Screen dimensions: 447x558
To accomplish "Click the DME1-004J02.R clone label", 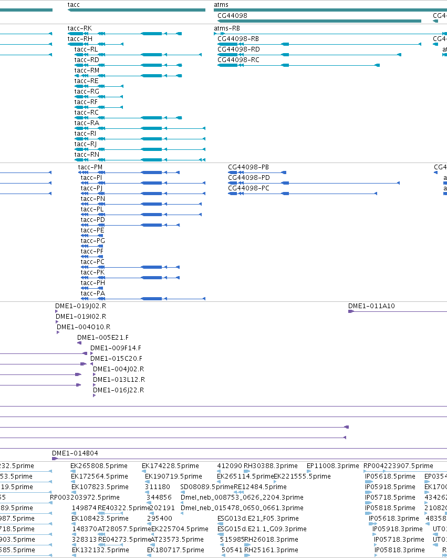I will (x=118, y=369).
